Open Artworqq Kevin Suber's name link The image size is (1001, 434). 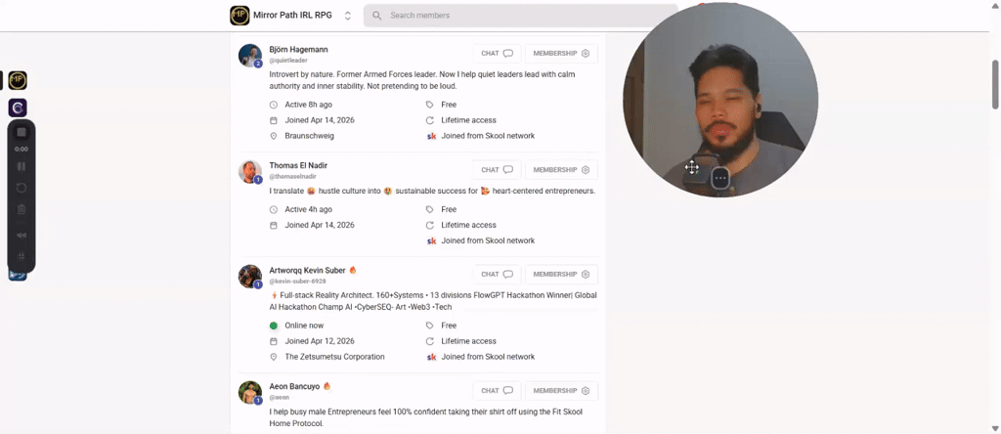tap(307, 270)
